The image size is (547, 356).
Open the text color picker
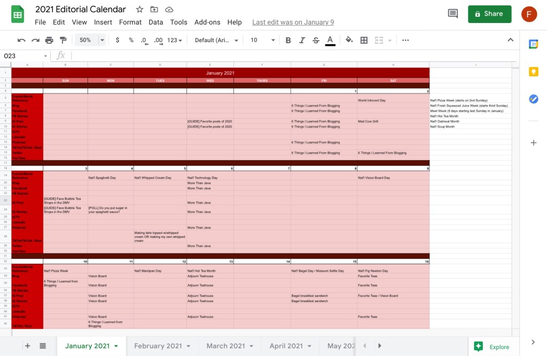coord(330,40)
